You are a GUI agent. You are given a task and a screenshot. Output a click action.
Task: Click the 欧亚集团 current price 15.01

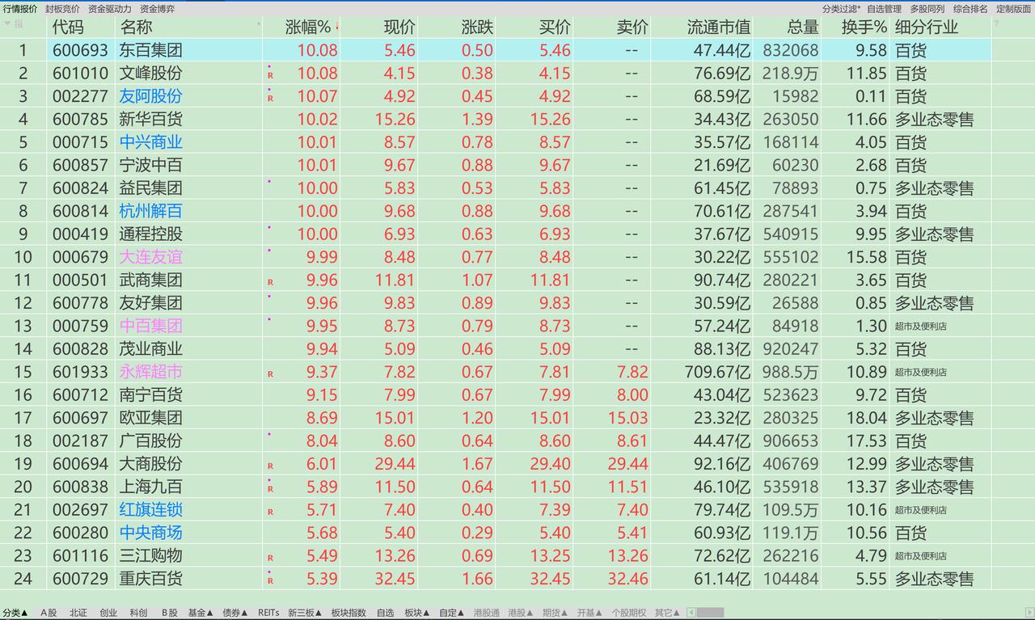pos(395,418)
